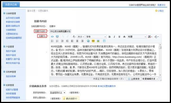Click the preview icon in editor toolbar
The height and width of the screenshot is (103, 171).
pyautogui.click(x=57, y=36)
